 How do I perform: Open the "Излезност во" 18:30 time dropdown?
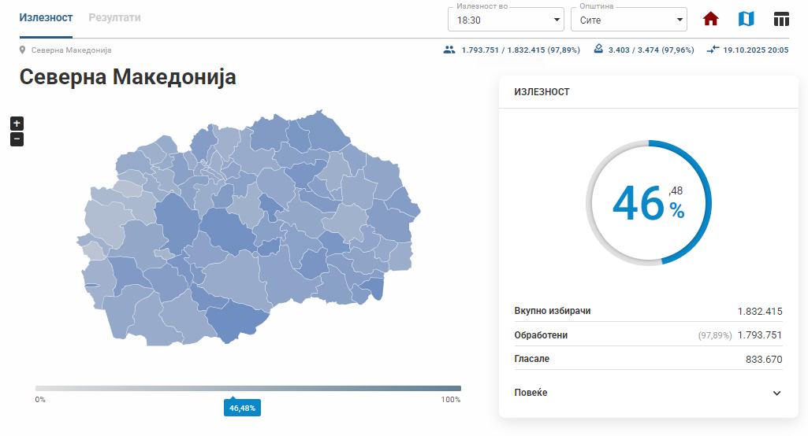505,20
